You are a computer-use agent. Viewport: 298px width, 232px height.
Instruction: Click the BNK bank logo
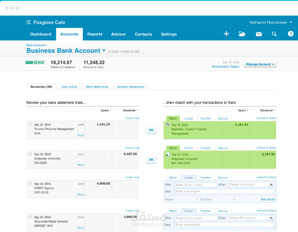35,62
